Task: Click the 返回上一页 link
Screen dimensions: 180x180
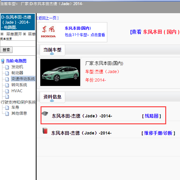Action: 47,18
